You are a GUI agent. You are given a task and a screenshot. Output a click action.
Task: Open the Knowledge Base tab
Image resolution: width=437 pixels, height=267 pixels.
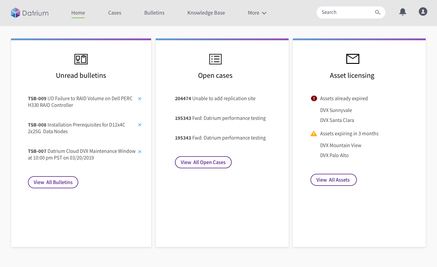[206, 13]
